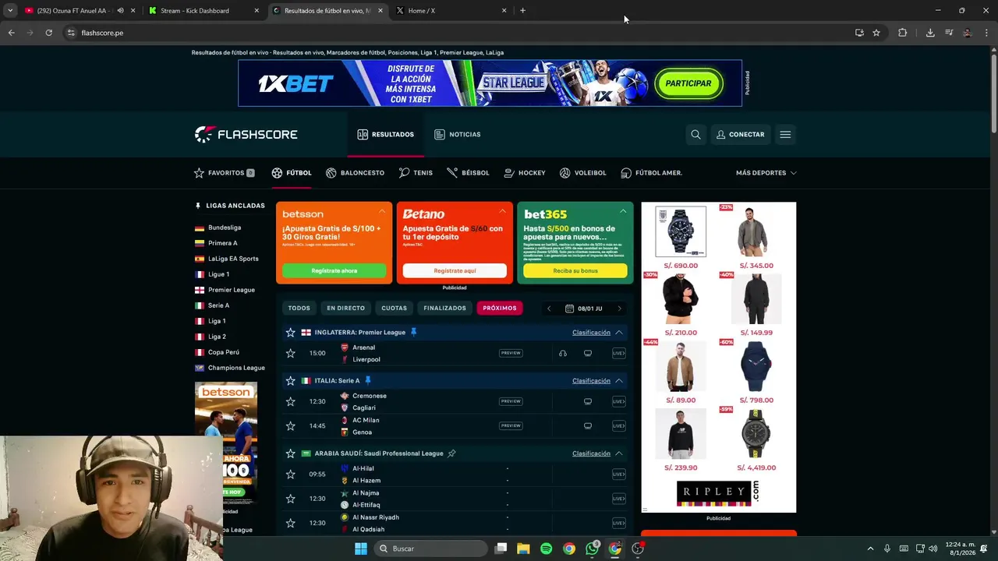Select the Finalizados filter tab

pyautogui.click(x=444, y=308)
